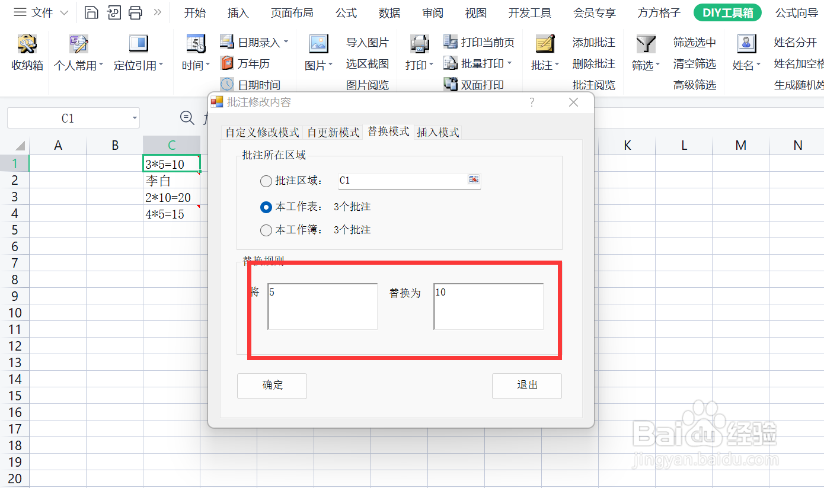Image resolution: width=824 pixels, height=488 pixels.
Task: Select the 本工作表 radio option
Action: coord(266,206)
